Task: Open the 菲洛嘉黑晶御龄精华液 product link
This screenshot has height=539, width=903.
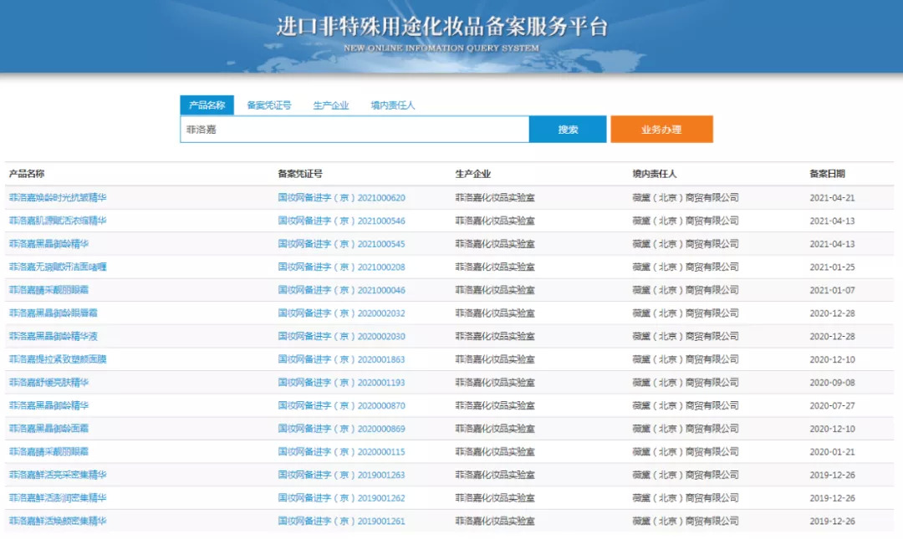Action: pyautogui.click(x=54, y=337)
